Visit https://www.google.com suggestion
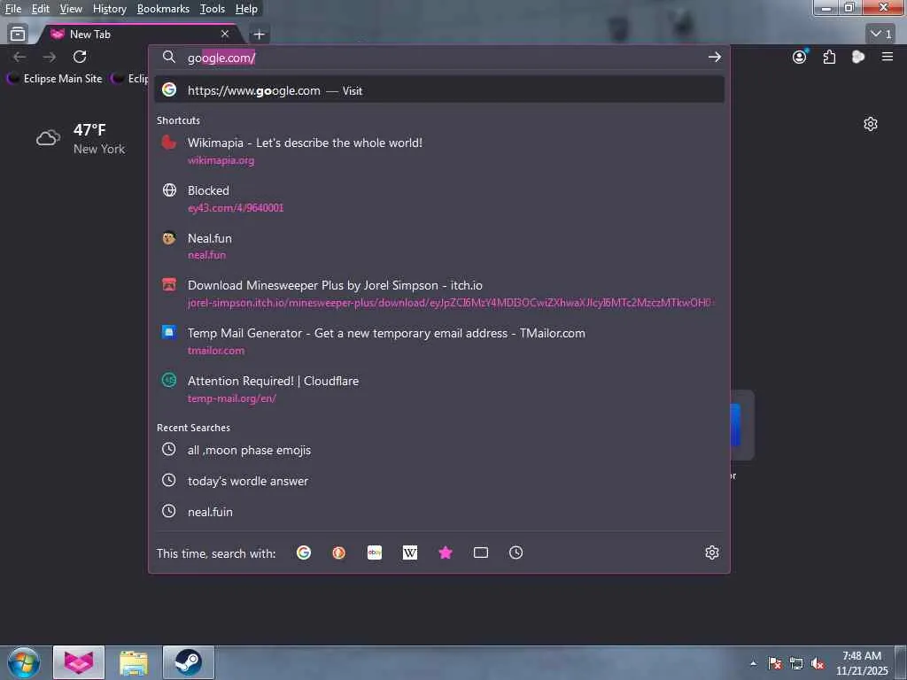 click(439, 90)
